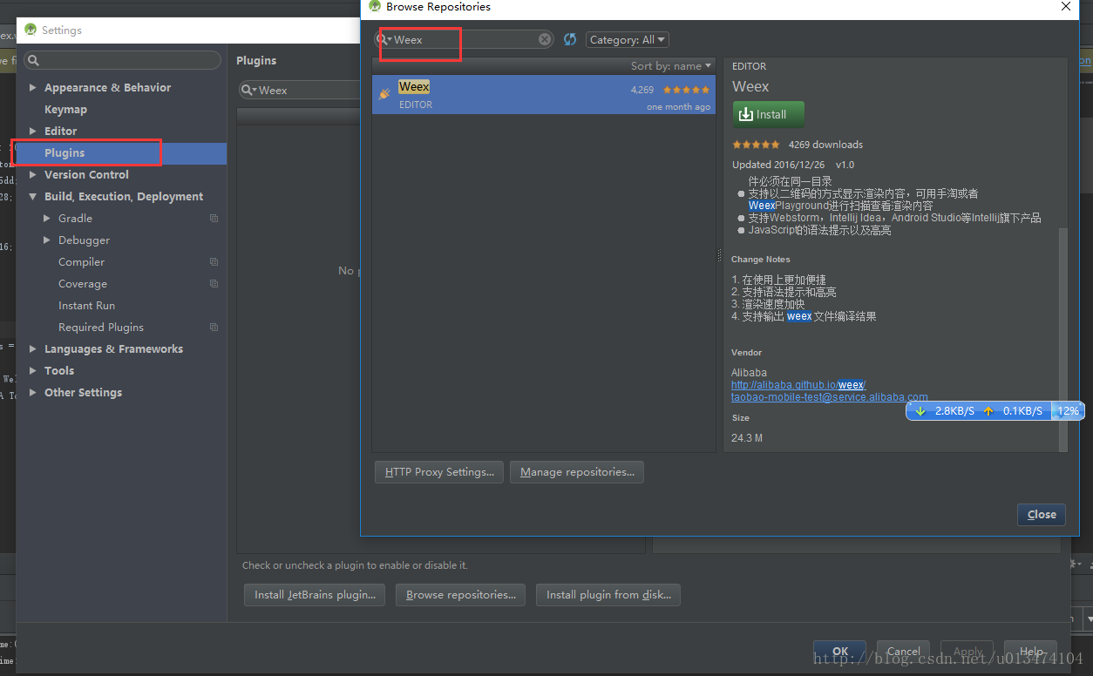The height and width of the screenshot is (676, 1093).
Task: Expand the Tools settings section
Action: click(33, 371)
